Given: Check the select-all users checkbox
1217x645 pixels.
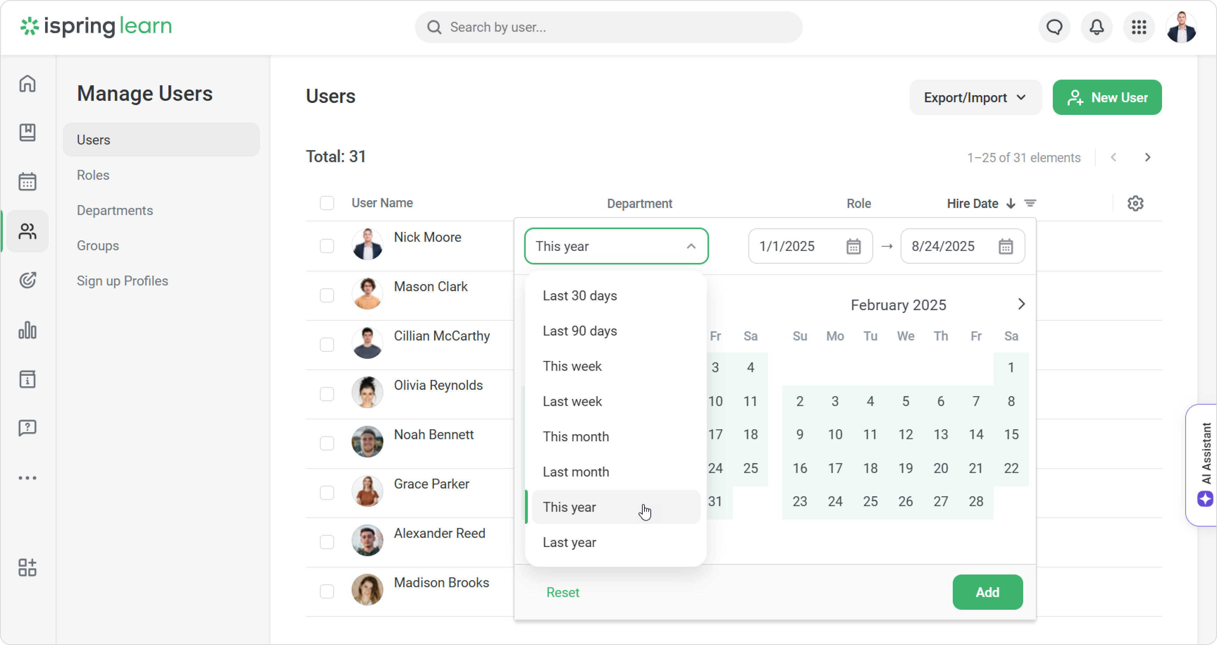Looking at the screenshot, I should [327, 203].
